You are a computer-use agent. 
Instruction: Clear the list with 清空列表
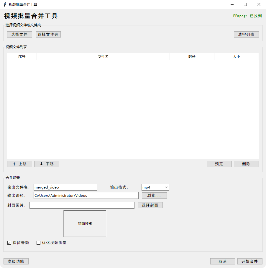point(246,34)
